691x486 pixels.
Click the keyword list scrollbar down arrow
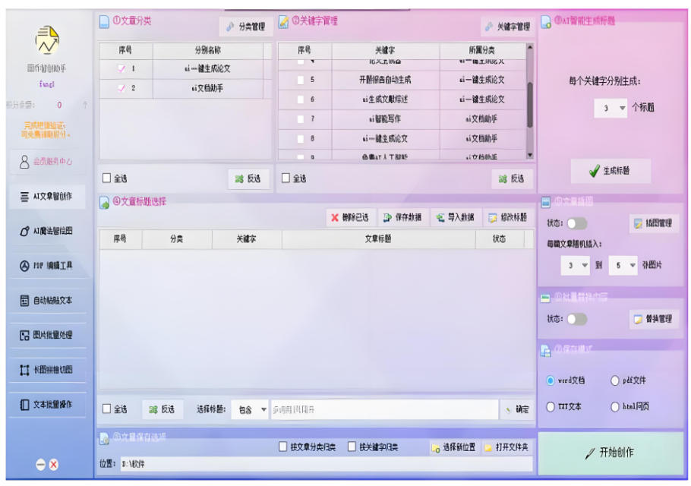point(530,155)
